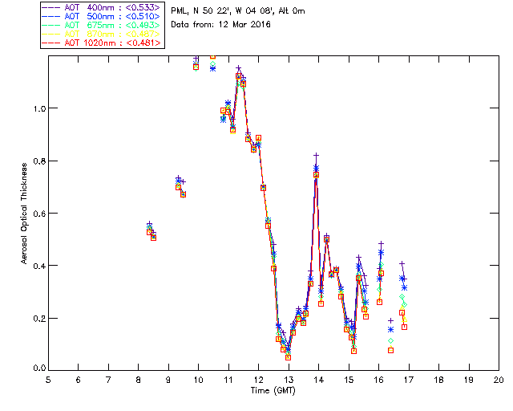
Task: Click the red square data point at 16.4 GMT
Action: [390, 350]
